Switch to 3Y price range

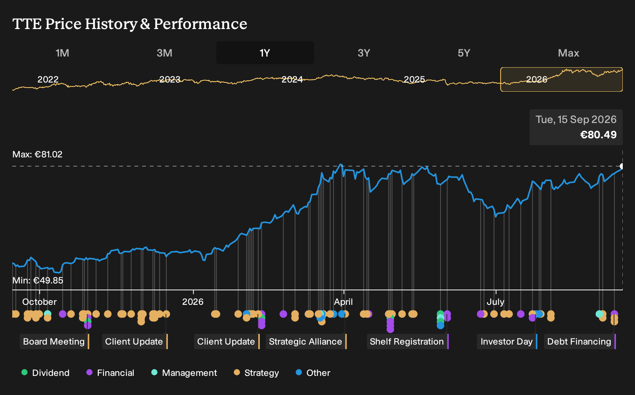pos(364,53)
